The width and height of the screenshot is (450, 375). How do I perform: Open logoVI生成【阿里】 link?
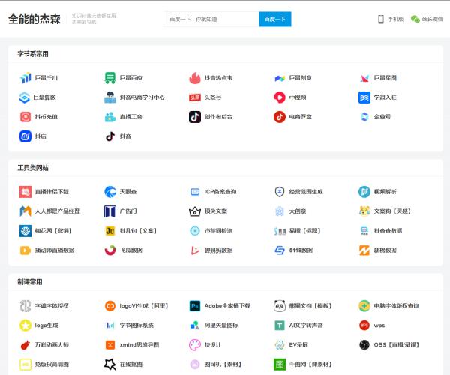[144, 305]
